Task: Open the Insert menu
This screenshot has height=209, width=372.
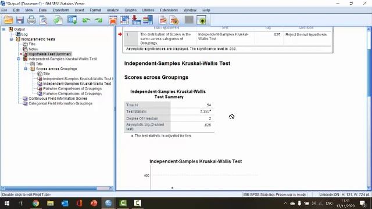Action: tap(79, 10)
